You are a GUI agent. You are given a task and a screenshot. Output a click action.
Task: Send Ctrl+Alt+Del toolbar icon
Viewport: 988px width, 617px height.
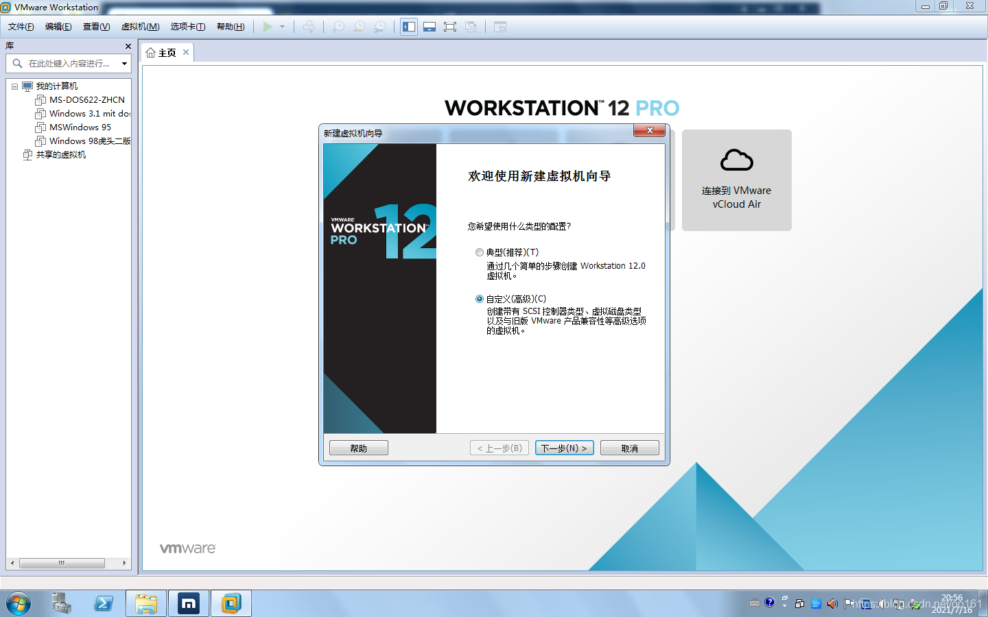pos(309,27)
